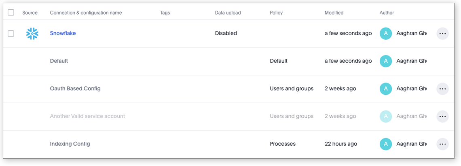Open the Snowflake connection link

(x=63, y=34)
